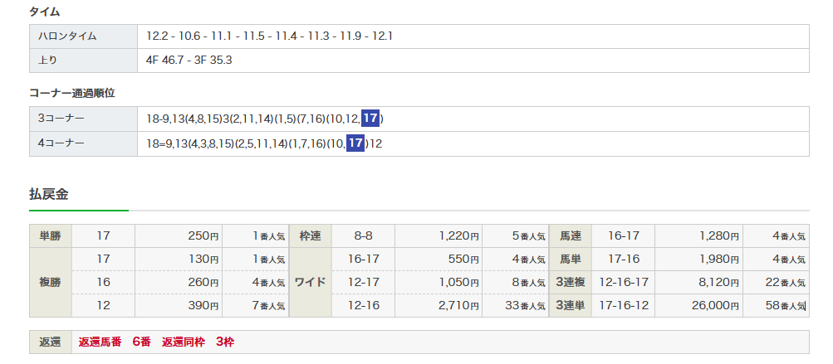833x364 pixels.
Task: Click the 58番人気 popularity cell
Action: coord(783,305)
